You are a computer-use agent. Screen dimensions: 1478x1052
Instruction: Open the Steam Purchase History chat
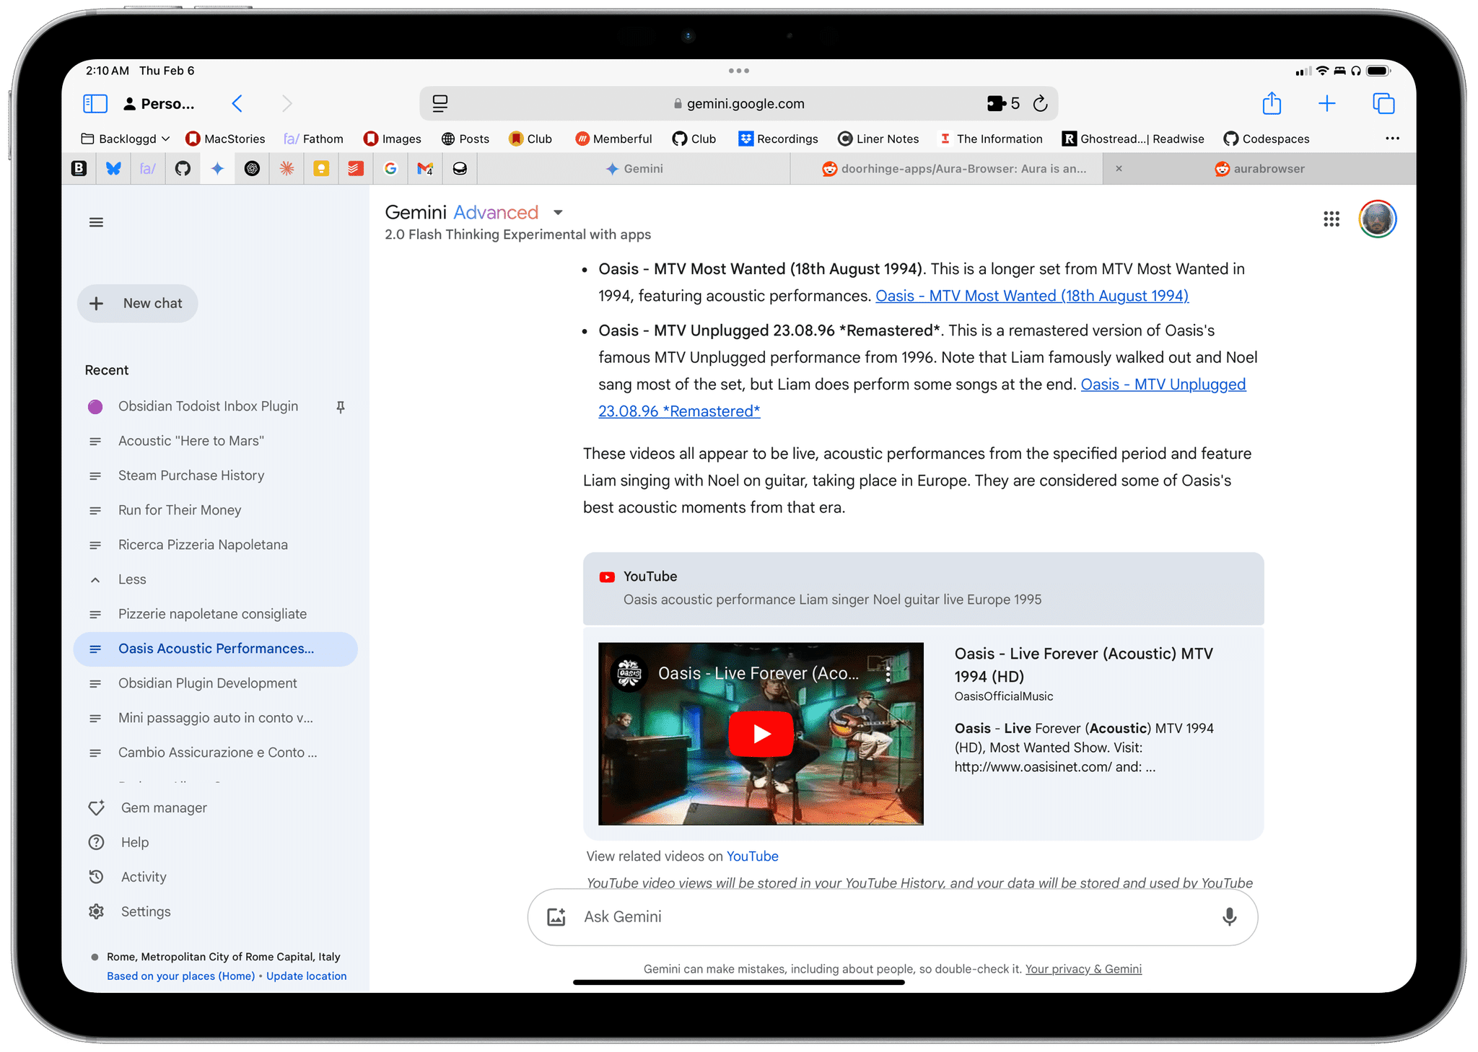(215, 475)
